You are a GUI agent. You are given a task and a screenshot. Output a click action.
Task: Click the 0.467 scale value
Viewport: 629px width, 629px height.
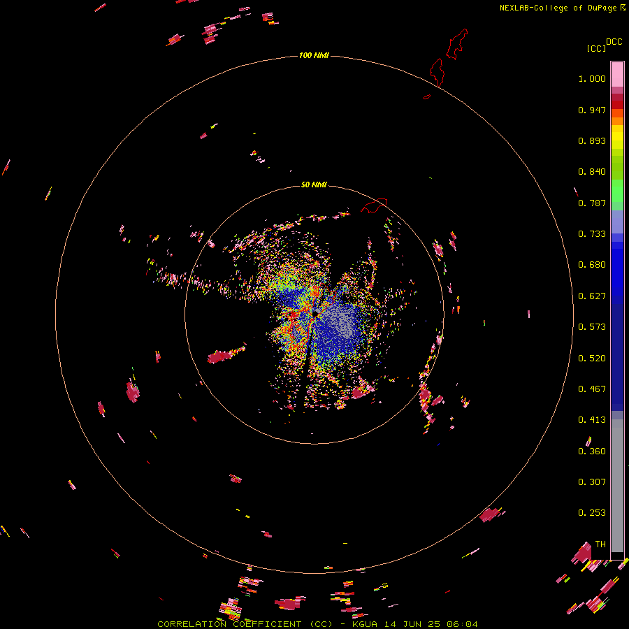tap(592, 389)
